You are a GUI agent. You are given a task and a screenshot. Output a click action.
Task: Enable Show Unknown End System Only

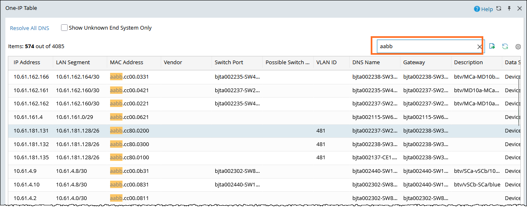coord(64,28)
